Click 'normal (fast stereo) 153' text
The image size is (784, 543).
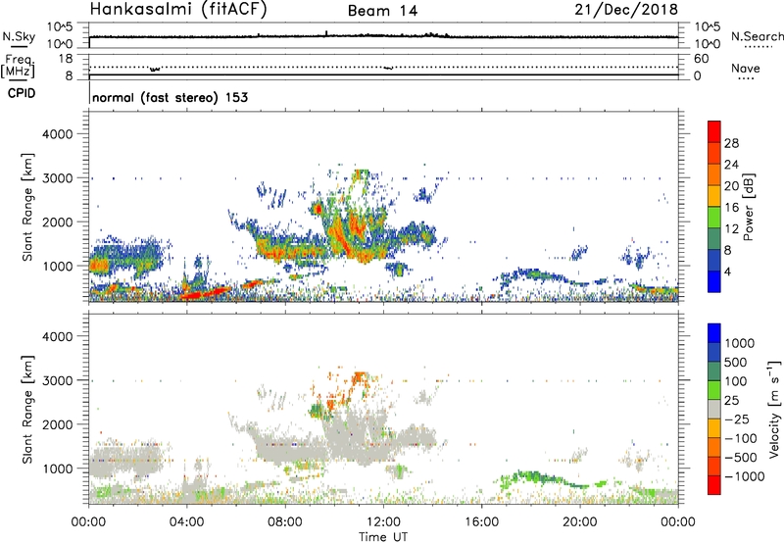point(170,98)
